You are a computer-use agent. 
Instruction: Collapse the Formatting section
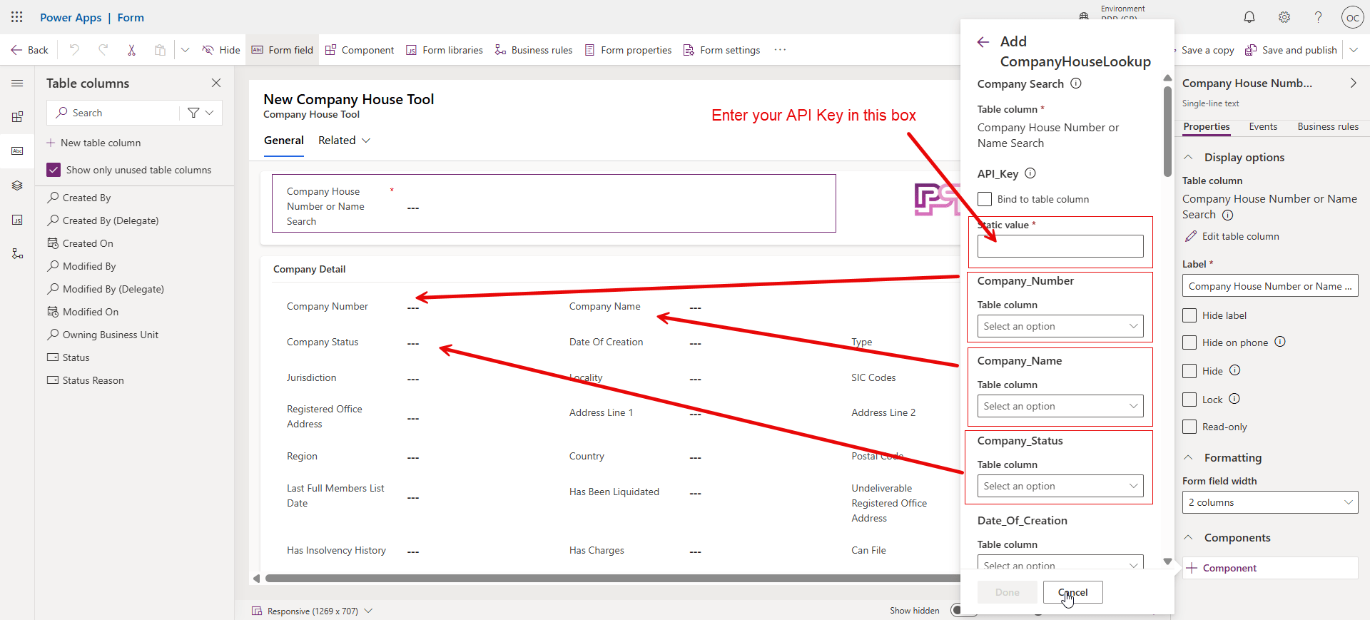(1189, 457)
